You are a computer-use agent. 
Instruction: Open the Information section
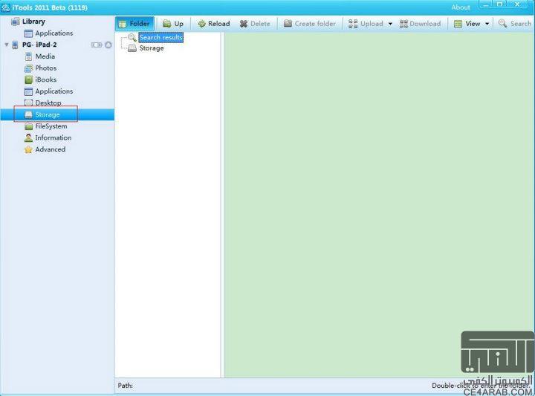[x=53, y=137]
